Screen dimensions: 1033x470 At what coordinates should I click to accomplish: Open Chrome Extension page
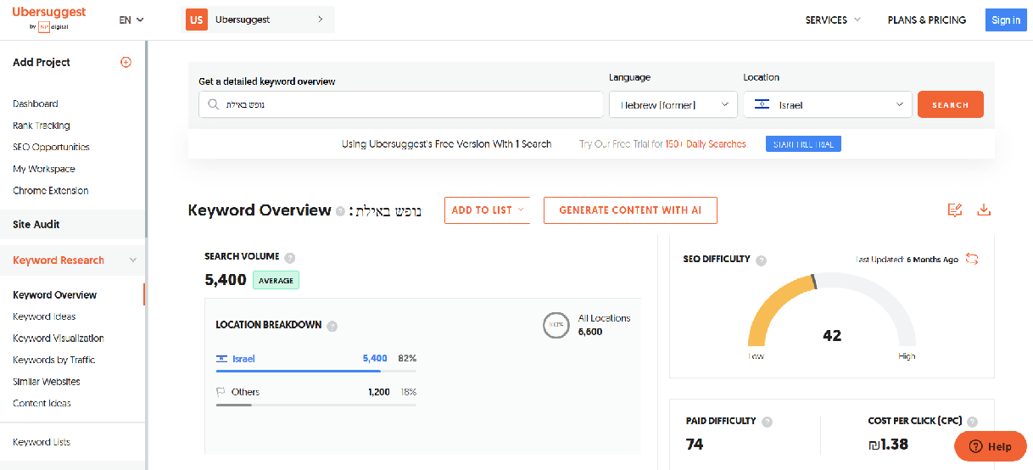coord(51,191)
